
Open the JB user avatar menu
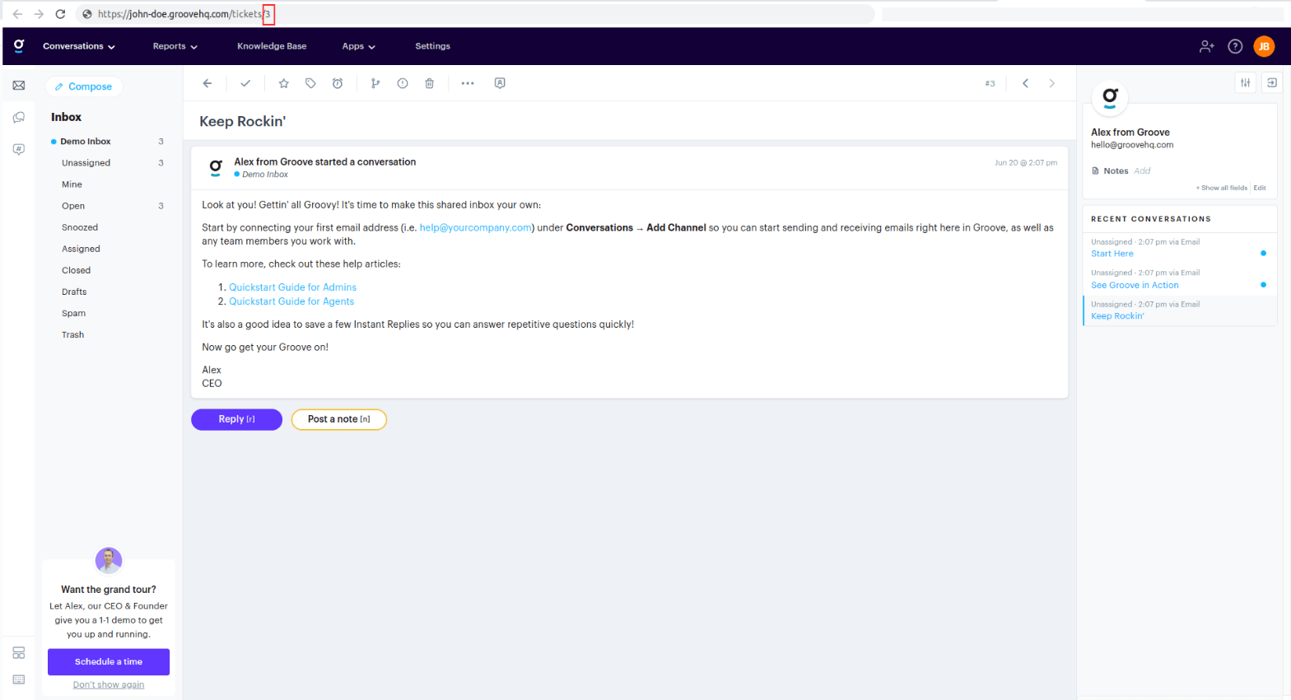tap(1264, 46)
